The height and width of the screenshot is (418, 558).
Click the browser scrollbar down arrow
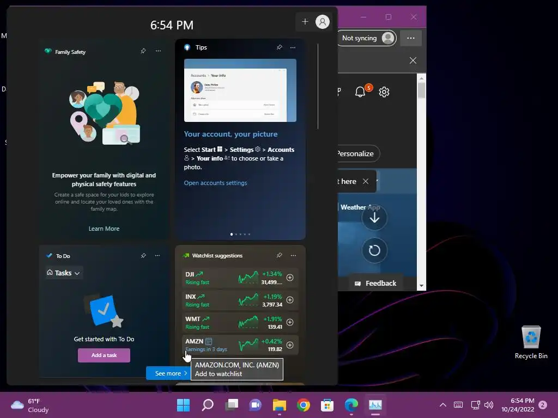point(421,286)
